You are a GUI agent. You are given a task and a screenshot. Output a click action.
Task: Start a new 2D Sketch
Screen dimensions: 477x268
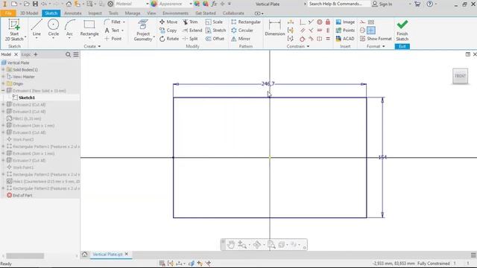click(14, 30)
